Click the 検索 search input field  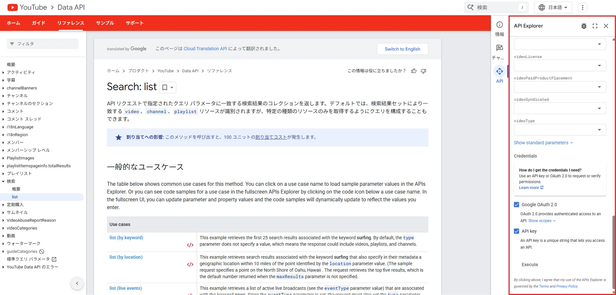[x=496, y=7]
